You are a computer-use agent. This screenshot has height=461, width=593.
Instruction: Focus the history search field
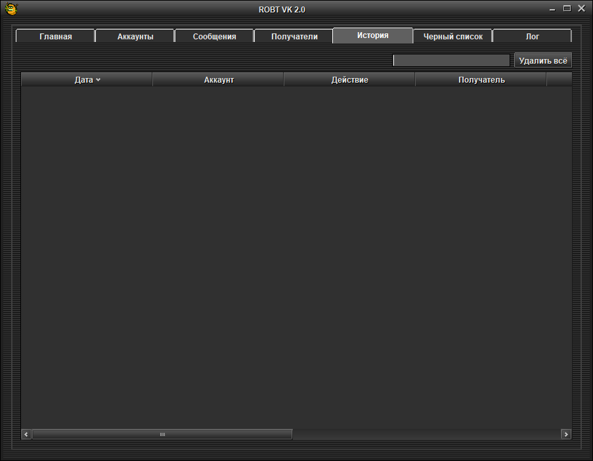[x=451, y=60]
